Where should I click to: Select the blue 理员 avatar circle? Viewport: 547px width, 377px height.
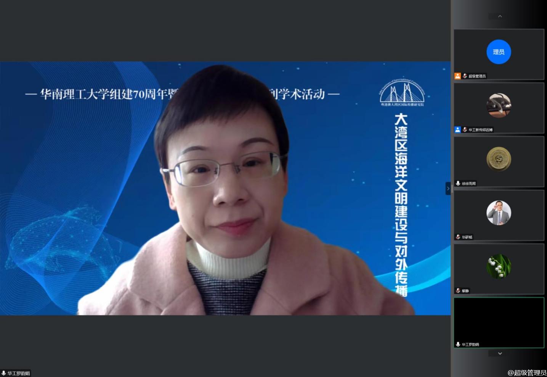tap(499, 52)
